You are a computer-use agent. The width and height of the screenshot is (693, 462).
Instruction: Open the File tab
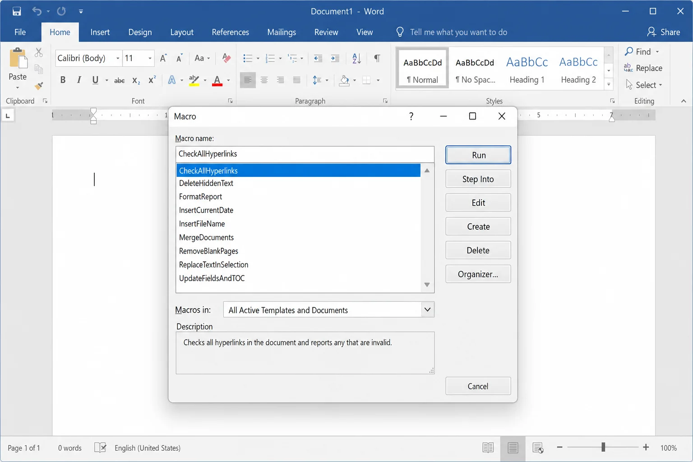[20, 32]
